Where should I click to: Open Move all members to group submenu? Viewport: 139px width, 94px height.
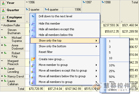(65, 82)
